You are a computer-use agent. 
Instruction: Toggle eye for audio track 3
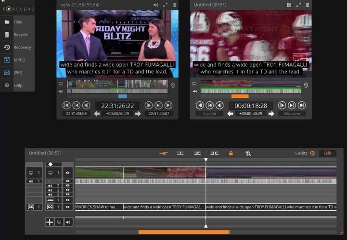(x=67, y=190)
